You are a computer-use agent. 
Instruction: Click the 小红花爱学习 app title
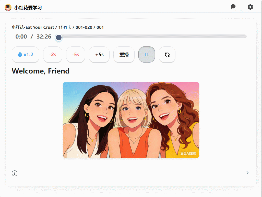point(28,8)
